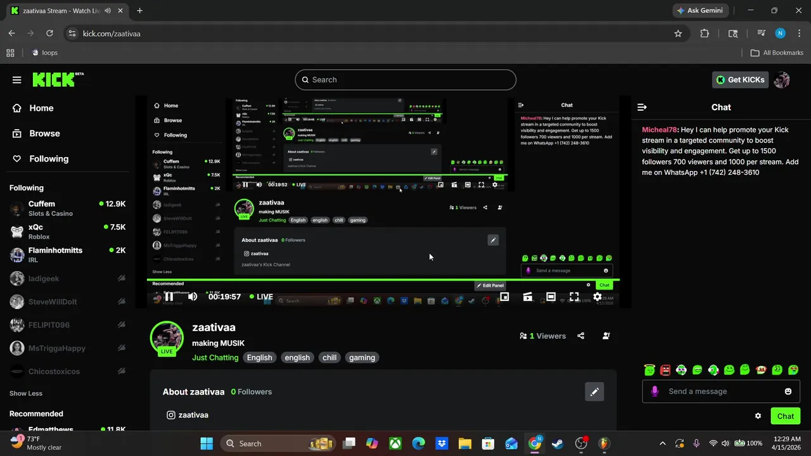Click the Send a message input field
811x456 pixels.
click(721, 391)
